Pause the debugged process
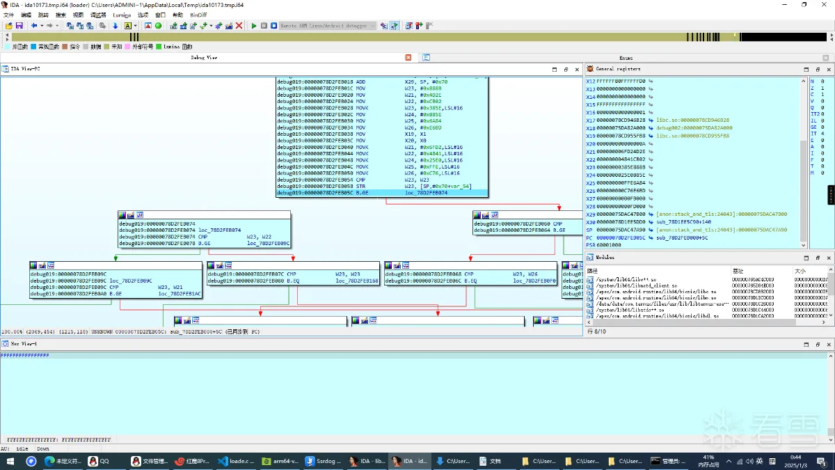 264,25
